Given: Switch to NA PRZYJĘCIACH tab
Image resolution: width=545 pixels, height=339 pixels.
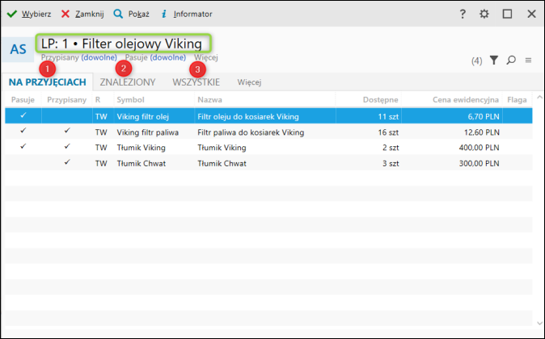Looking at the screenshot, I should pos(47,82).
